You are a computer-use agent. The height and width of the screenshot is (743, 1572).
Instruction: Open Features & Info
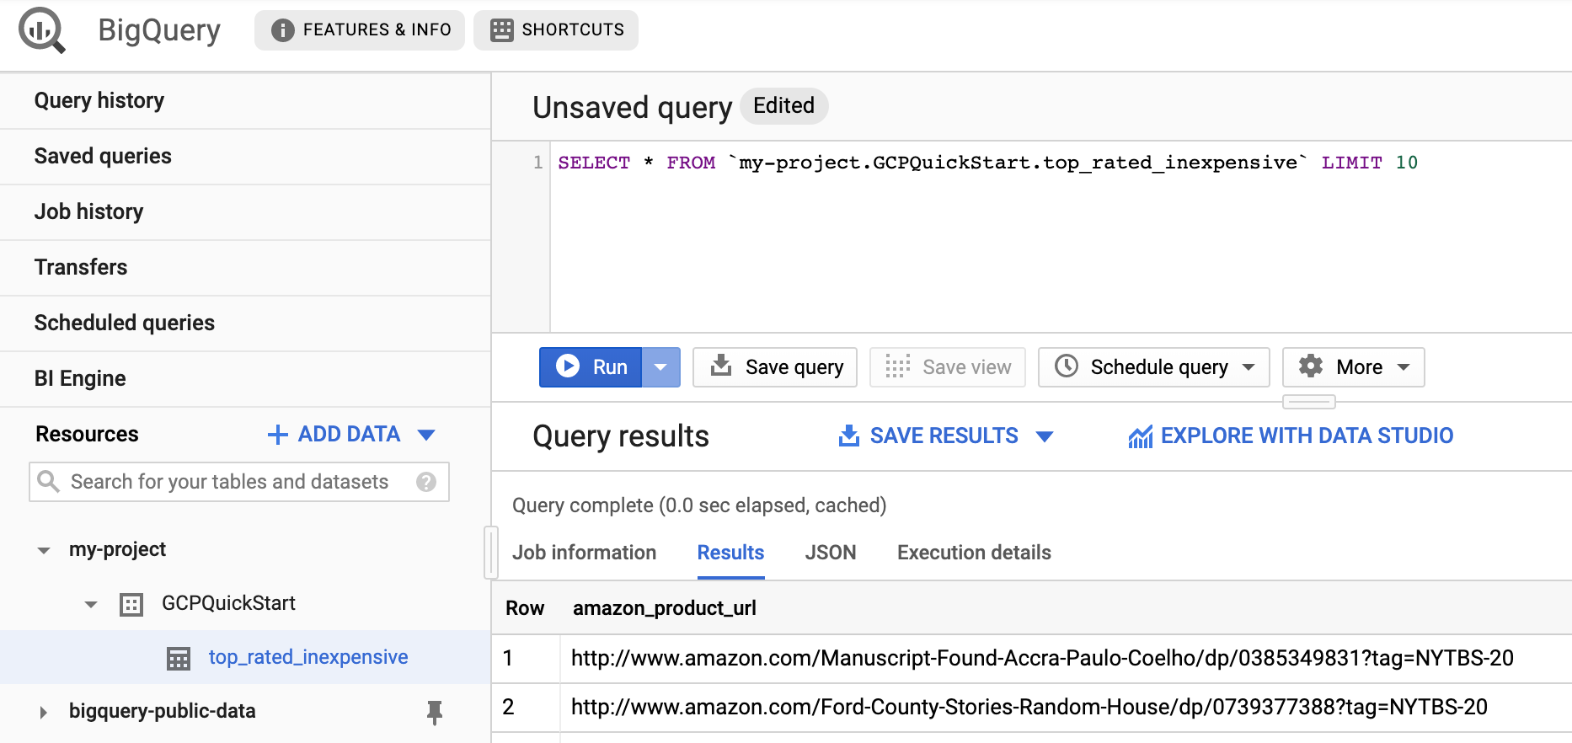coord(360,30)
